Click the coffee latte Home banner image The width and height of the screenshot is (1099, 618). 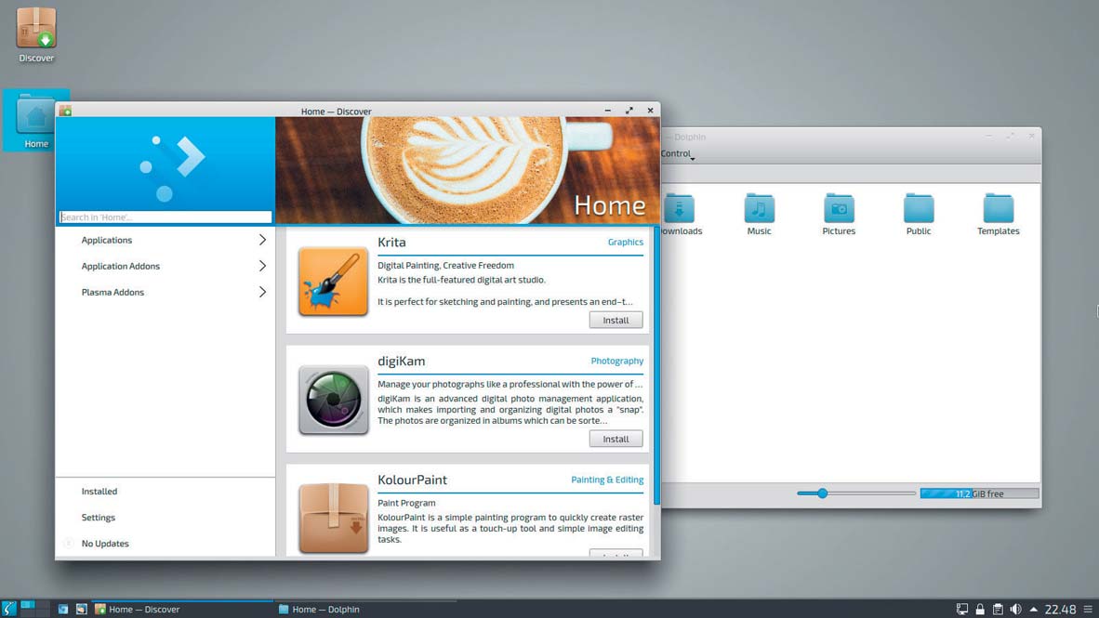468,170
